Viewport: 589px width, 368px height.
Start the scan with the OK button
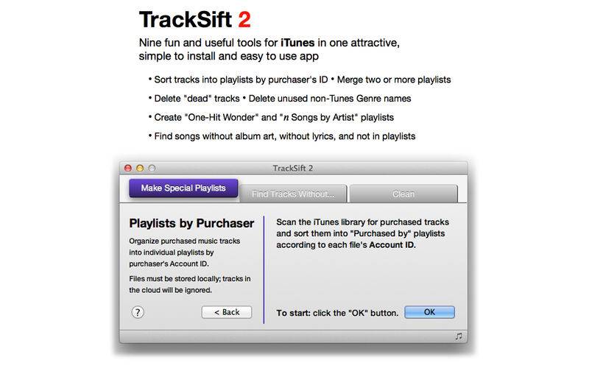429,312
